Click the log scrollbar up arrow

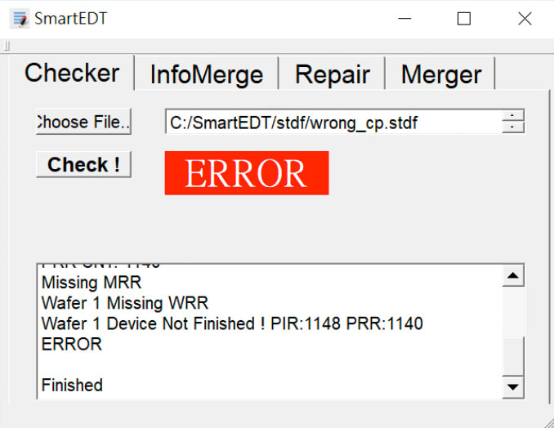[x=512, y=276]
